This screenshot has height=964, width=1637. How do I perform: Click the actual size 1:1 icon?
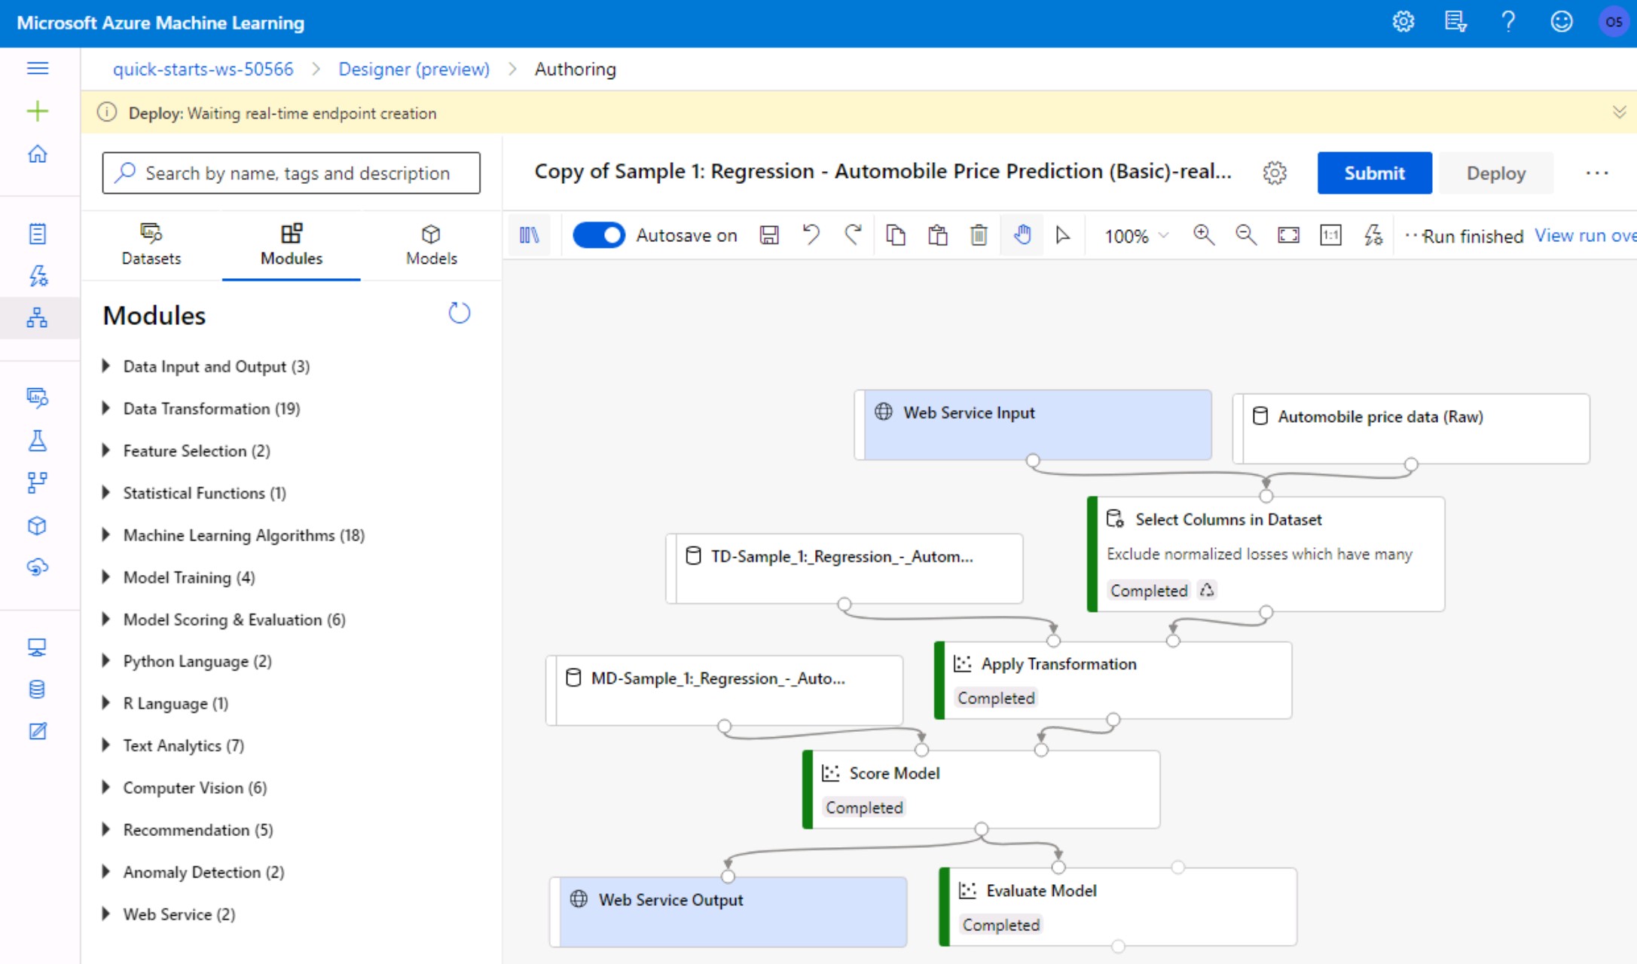(1331, 236)
